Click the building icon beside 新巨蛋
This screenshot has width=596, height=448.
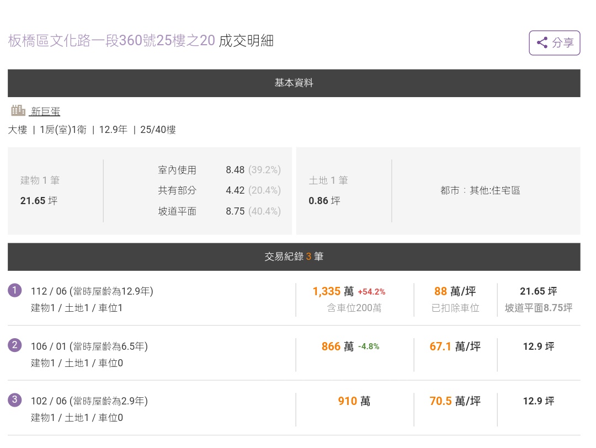click(x=18, y=110)
